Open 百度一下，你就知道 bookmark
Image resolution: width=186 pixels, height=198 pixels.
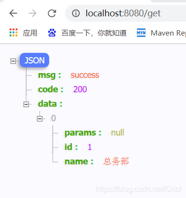[94, 33]
